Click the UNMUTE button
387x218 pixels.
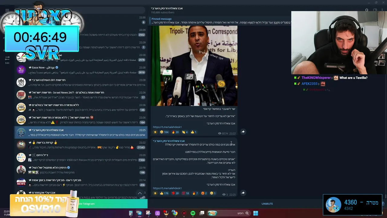[267, 204]
